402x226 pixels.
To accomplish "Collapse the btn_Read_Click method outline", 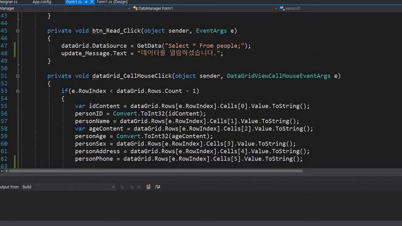I will pos(18,31).
